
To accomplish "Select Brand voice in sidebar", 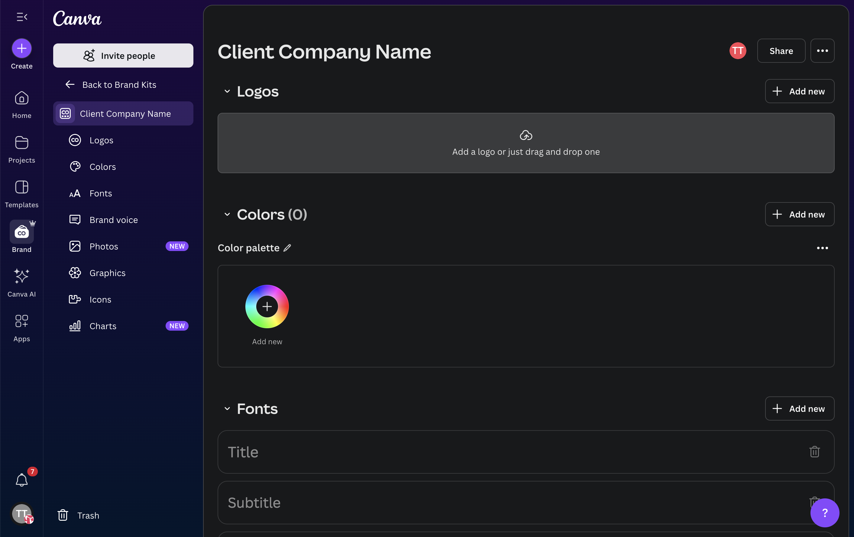I will tap(123, 220).
